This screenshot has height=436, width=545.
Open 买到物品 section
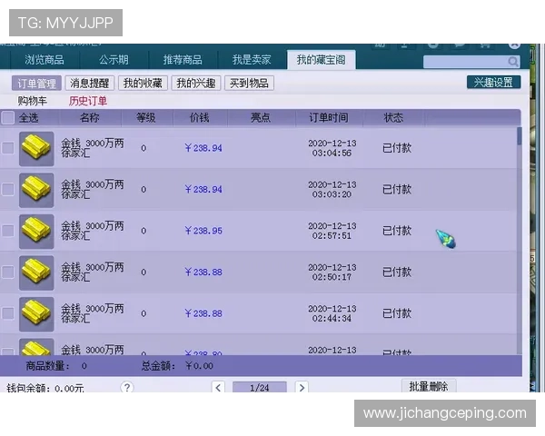(249, 83)
